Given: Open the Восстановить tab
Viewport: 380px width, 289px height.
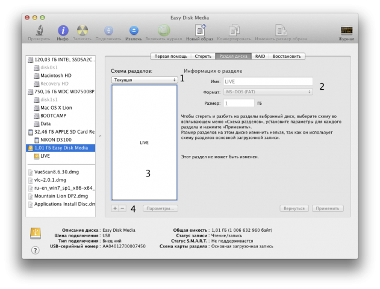Looking at the screenshot, I should (287, 56).
